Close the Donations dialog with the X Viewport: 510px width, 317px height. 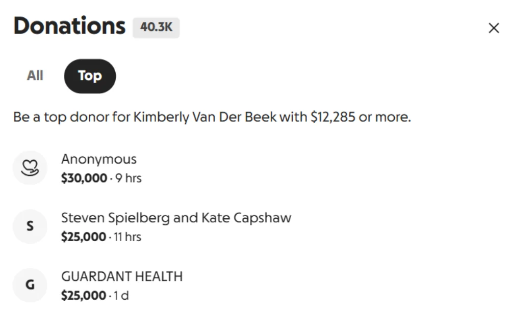click(493, 28)
